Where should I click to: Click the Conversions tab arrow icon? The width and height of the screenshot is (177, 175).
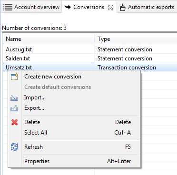(x=68, y=7)
